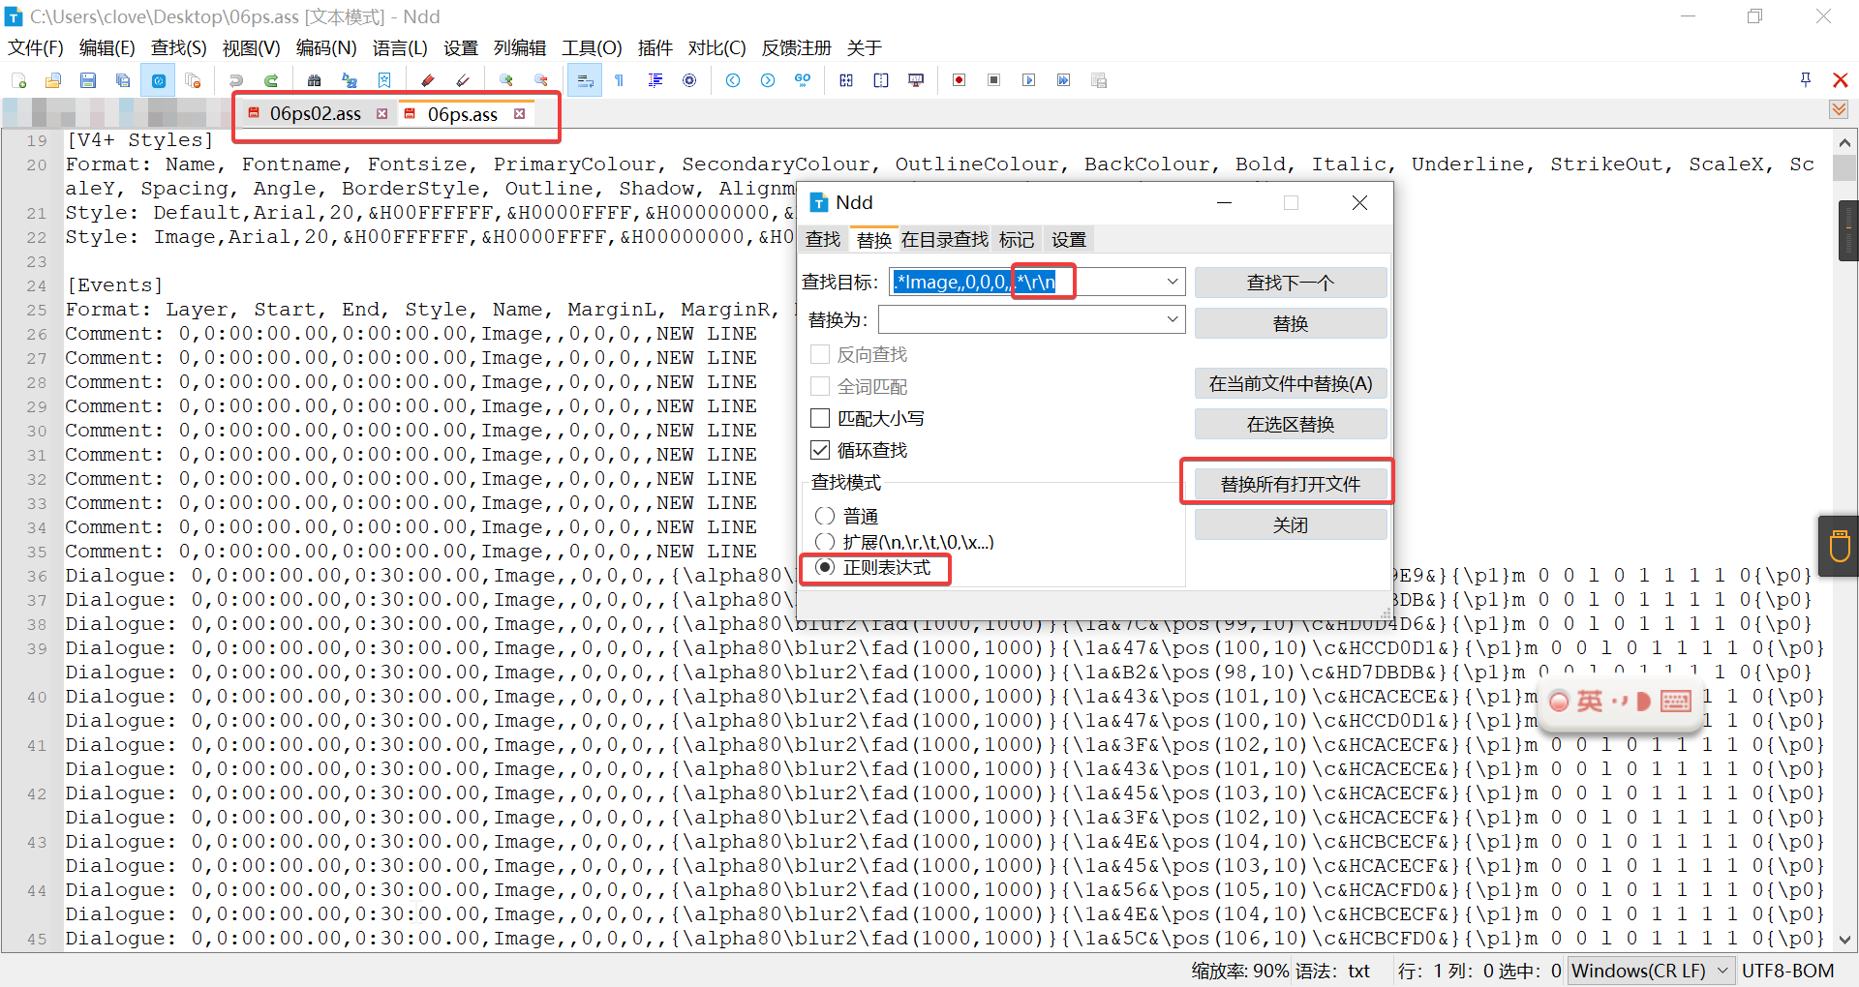The height and width of the screenshot is (987, 1859).
Task: Enable the 匹配大小写 checkbox
Action: (820, 418)
